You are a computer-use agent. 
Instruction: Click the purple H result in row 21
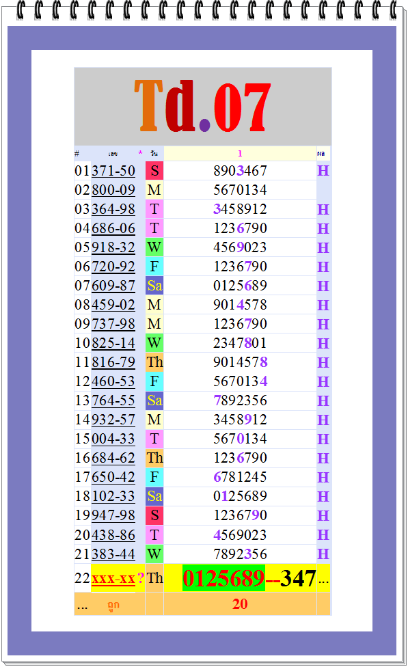323,554
